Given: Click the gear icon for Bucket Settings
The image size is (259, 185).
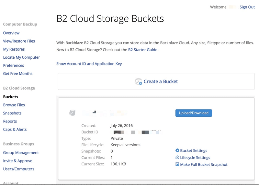Looking at the screenshot, I should click(177, 150).
